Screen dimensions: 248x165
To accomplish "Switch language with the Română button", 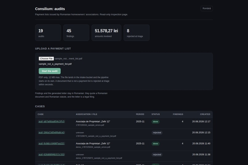I will (206, 9).
